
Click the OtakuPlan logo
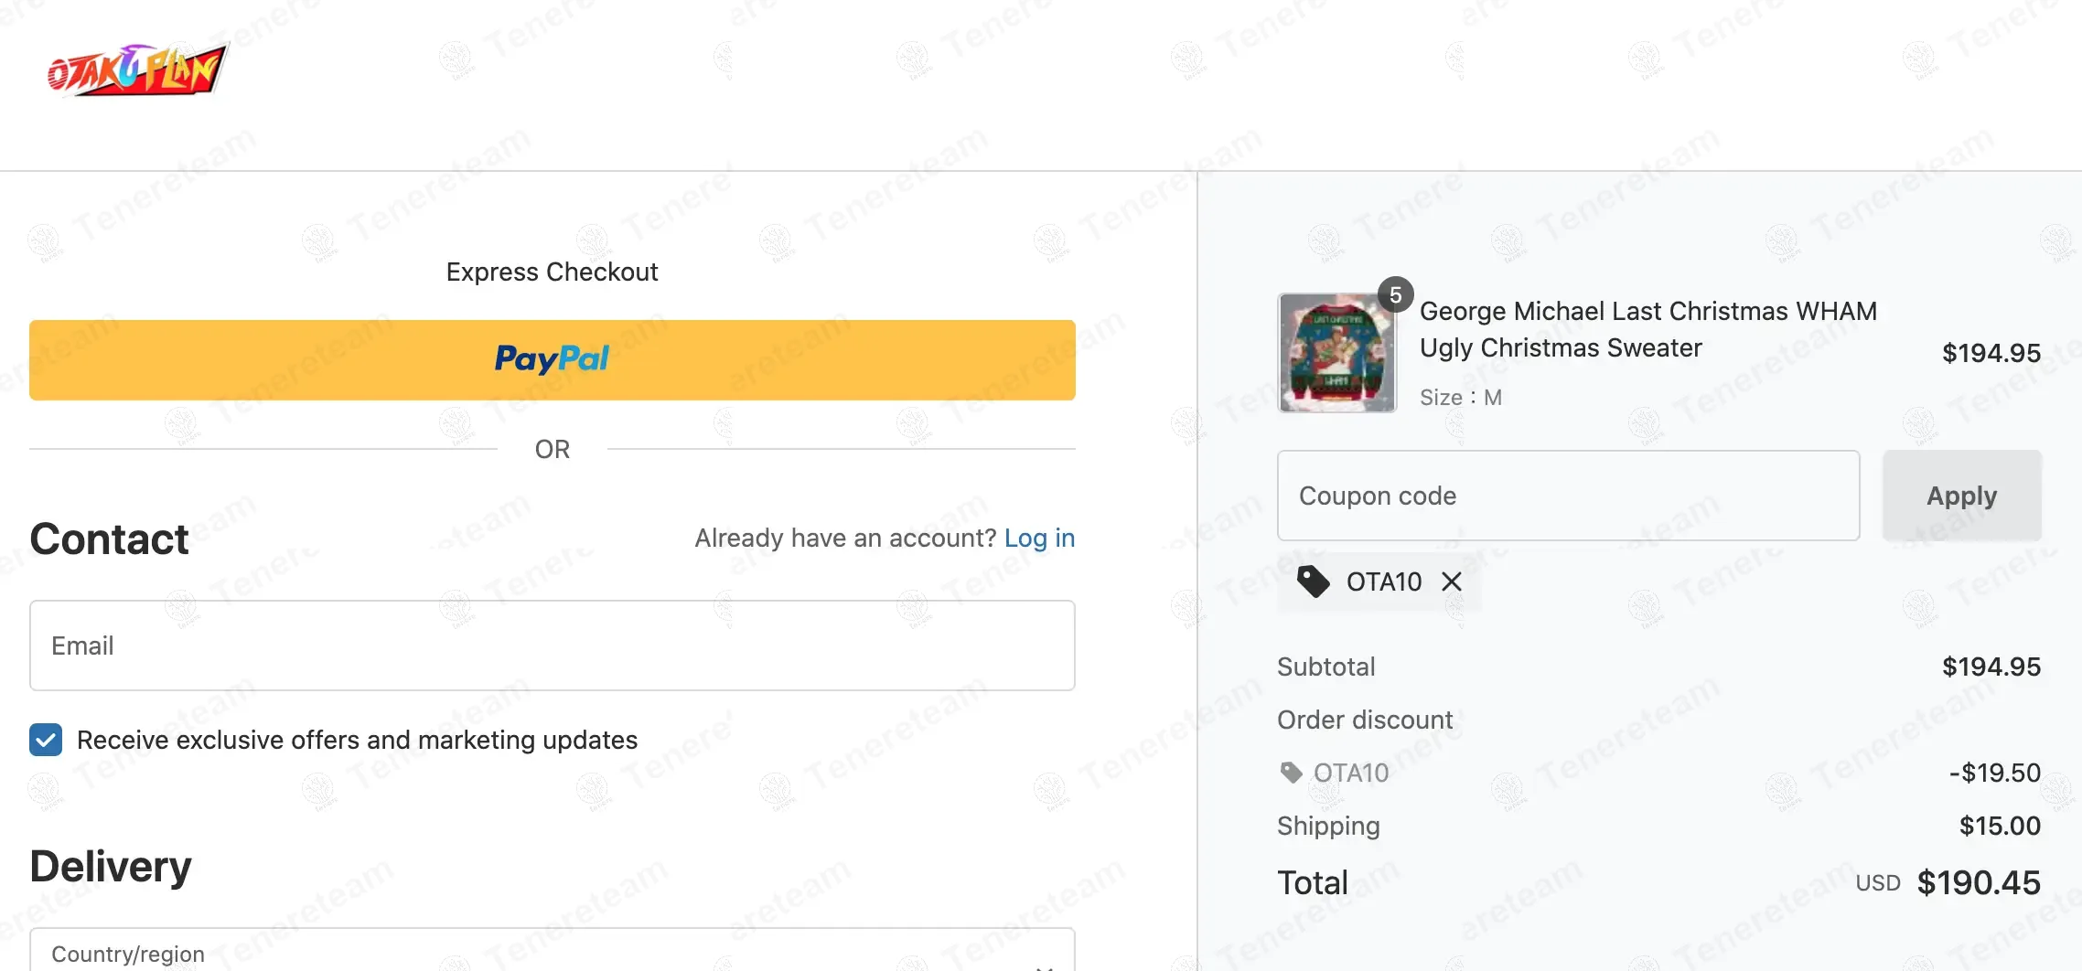[137, 69]
